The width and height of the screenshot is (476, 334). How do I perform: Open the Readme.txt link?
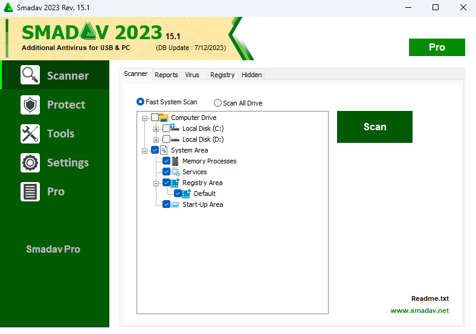pyautogui.click(x=430, y=298)
